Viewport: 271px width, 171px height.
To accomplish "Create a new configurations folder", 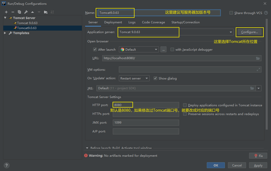I will (45, 12).
